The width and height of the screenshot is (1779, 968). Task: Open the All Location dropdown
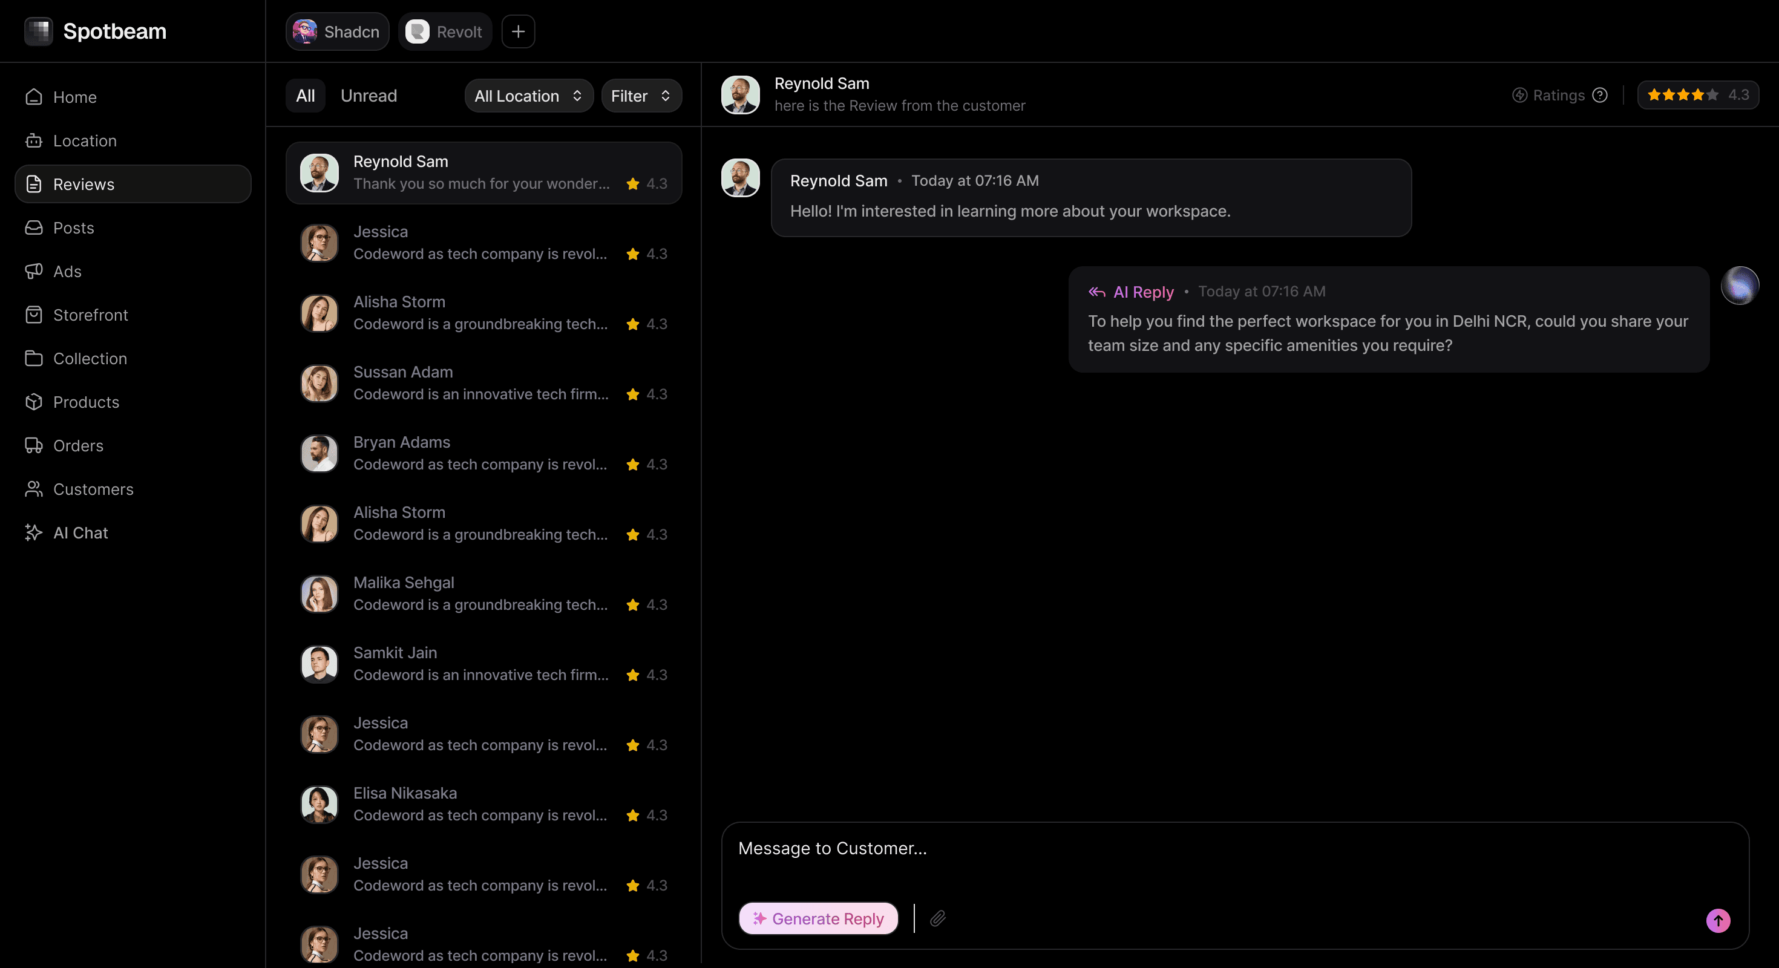[528, 95]
